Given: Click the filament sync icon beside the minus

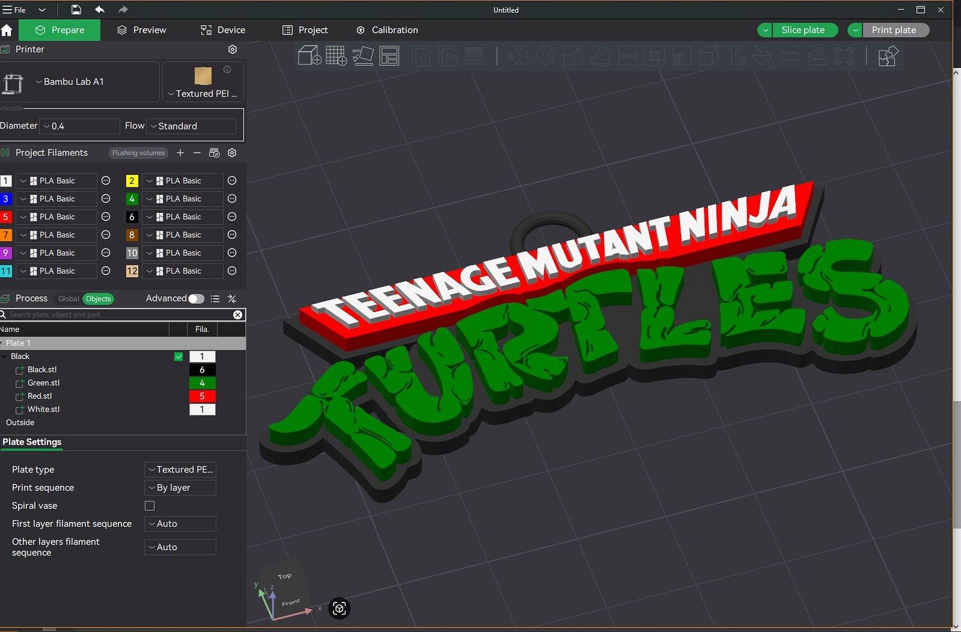Looking at the screenshot, I should pos(215,153).
